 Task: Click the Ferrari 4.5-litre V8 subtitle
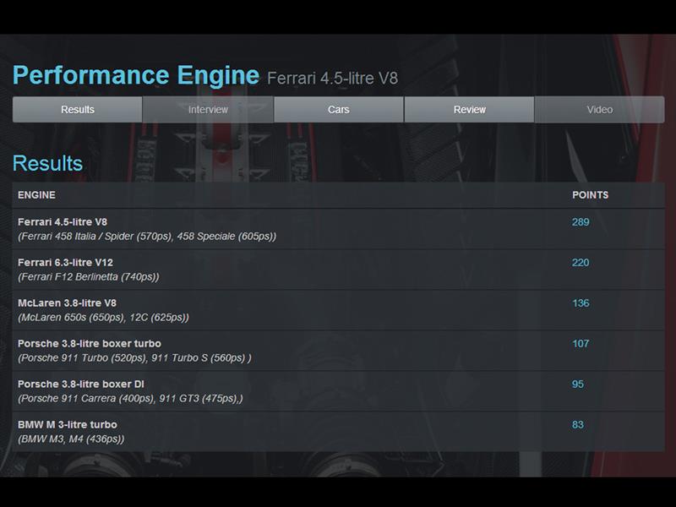click(332, 79)
